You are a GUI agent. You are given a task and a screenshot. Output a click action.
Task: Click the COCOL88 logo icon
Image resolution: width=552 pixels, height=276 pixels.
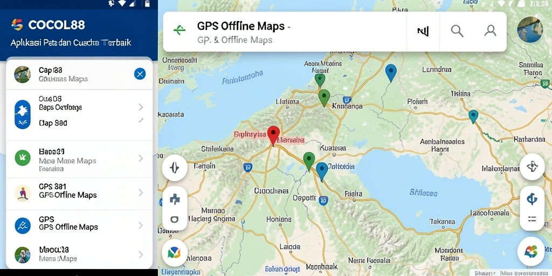pyautogui.click(x=17, y=25)
